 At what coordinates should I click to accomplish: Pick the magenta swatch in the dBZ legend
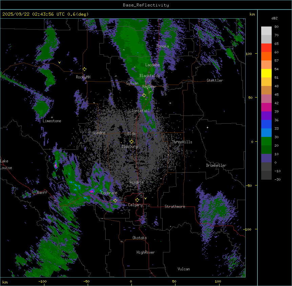[266, 107]
